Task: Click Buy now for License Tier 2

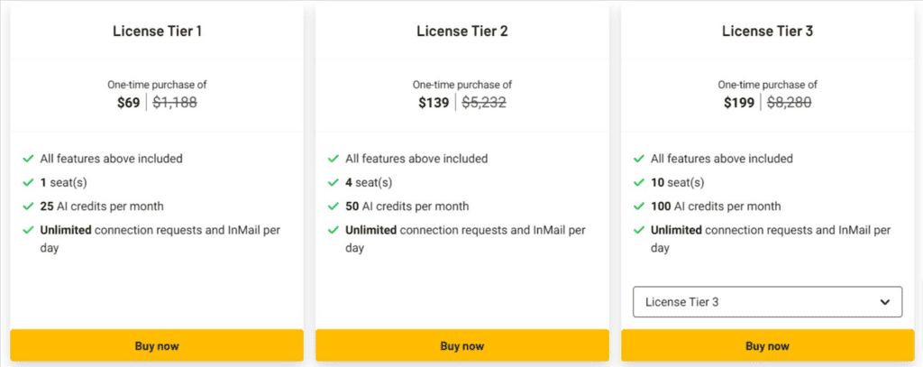Action: [x=462, y=345]
